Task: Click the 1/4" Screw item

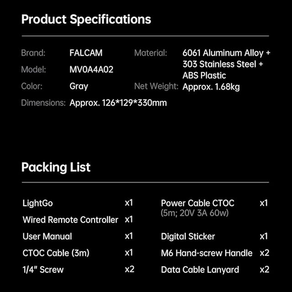Action: (x=43, y=270)
